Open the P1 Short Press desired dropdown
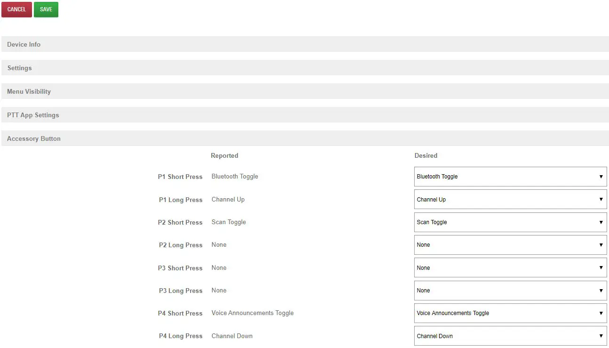609x348 pixels. (x=510, y=177)
